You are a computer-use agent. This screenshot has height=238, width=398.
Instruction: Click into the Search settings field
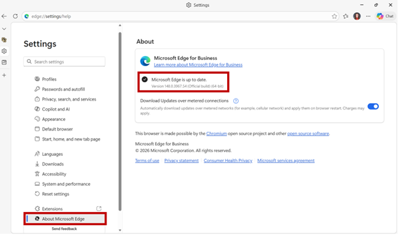[64, 62]
